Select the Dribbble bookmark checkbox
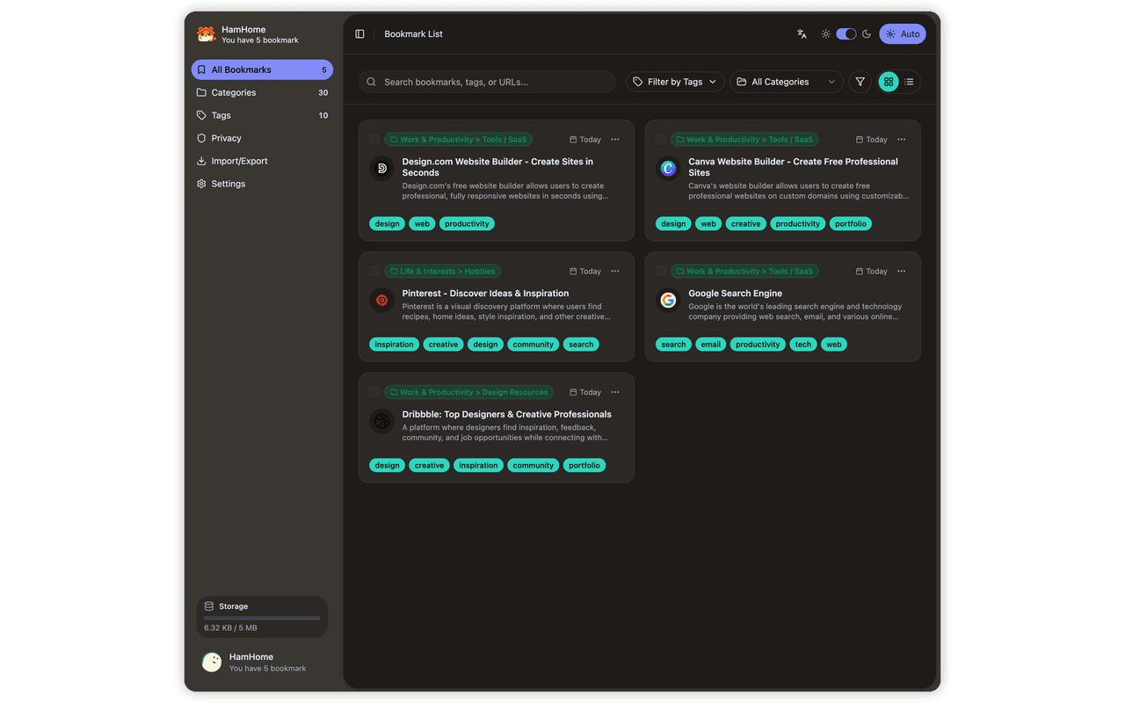 point(374,393)
